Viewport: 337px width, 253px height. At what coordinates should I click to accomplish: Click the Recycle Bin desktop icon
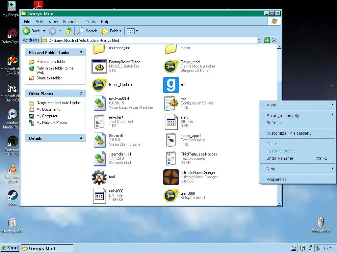(x=321, y=222)
